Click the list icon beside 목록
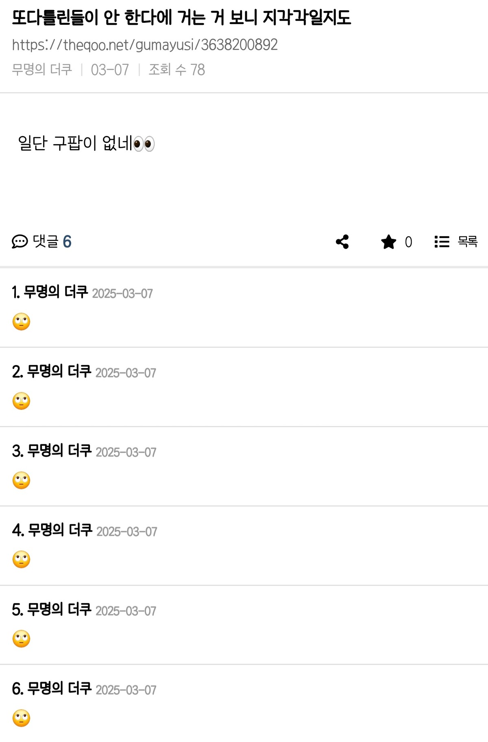The height and width of the screenshot is (742, 488). tap(442, 242)
